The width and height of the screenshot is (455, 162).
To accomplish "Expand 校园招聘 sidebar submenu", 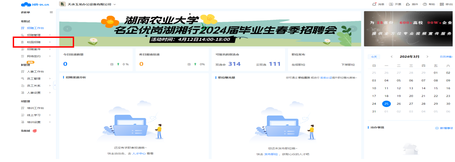I will coord(50,42).
